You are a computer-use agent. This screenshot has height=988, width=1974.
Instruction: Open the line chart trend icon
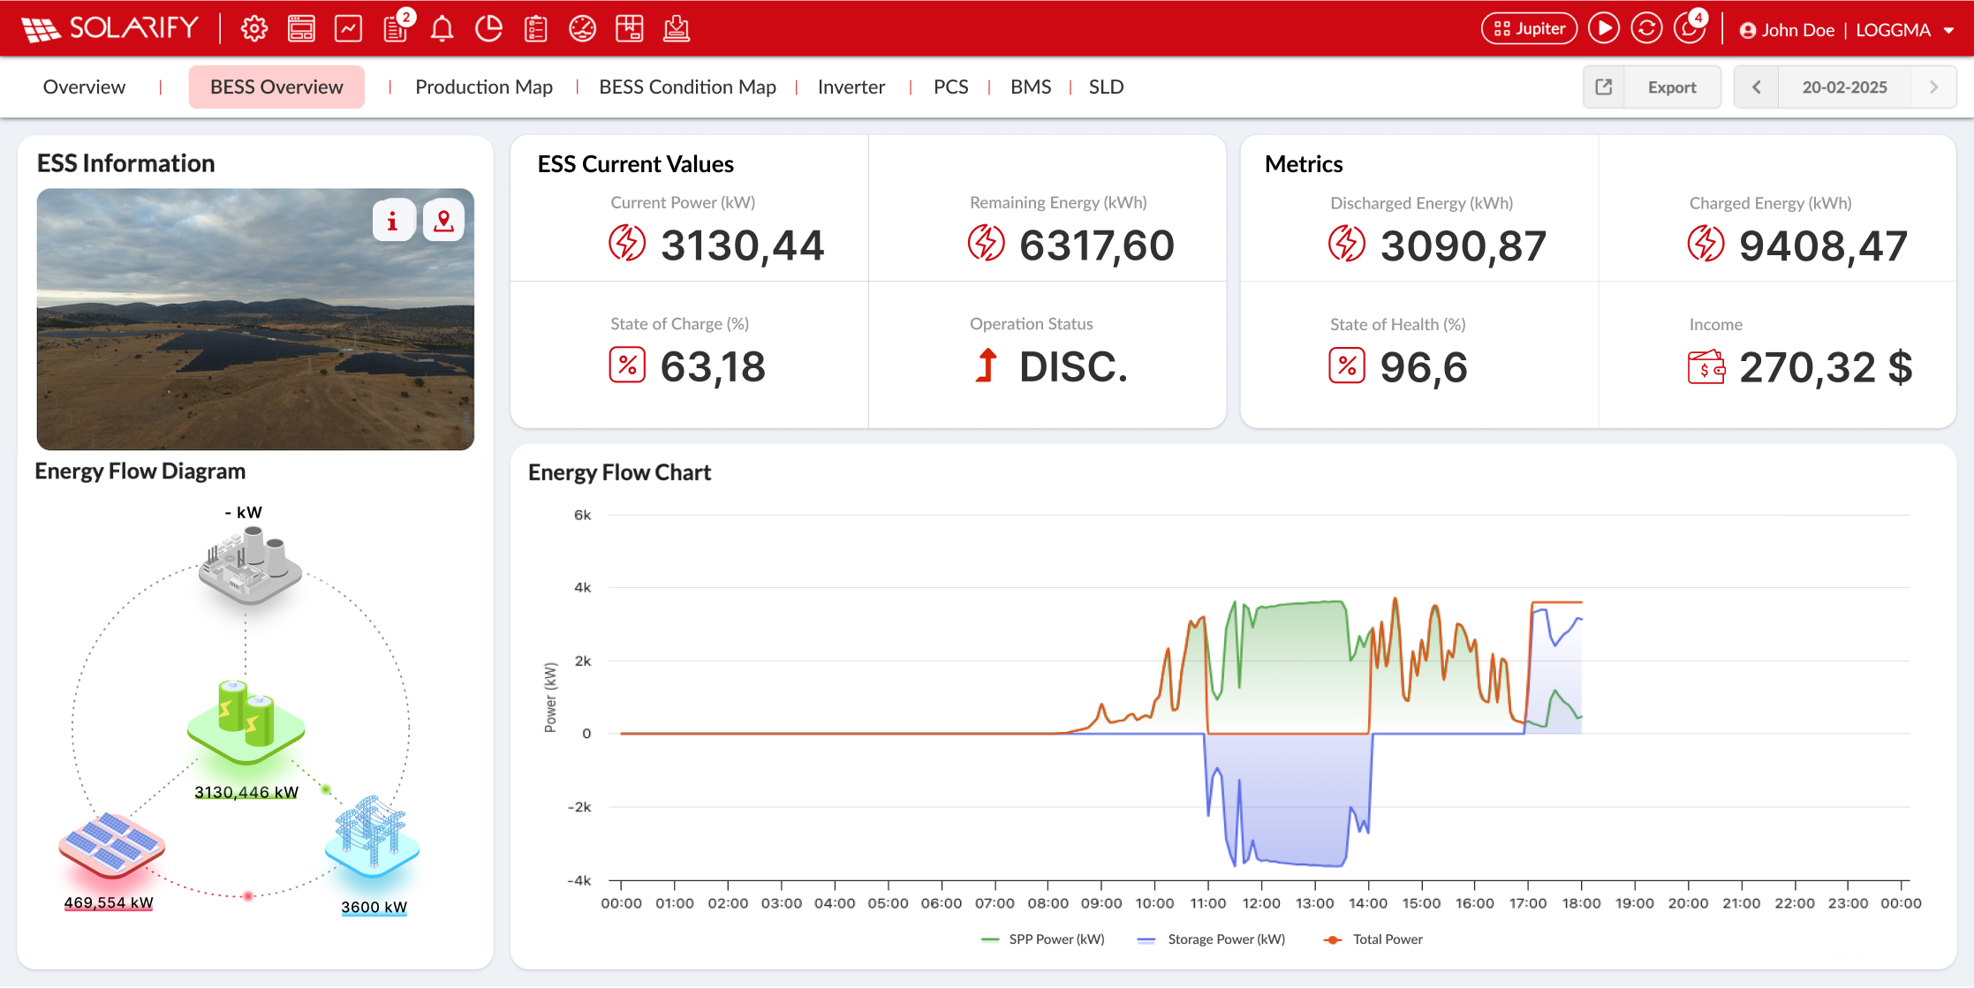pos(348,29)
